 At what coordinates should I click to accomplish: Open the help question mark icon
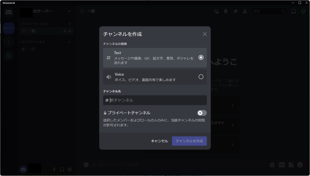(303, 11)
